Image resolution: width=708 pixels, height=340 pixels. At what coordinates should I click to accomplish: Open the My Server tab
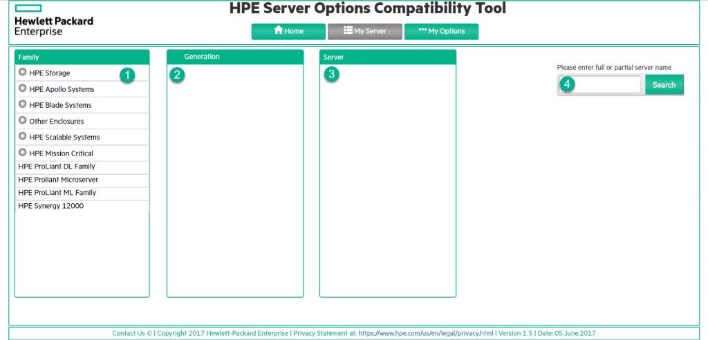(x=365, y=32)
